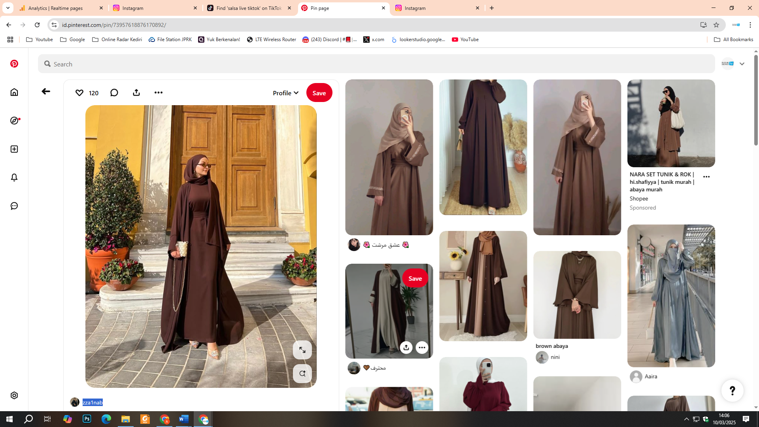Open Explore compass icon
The width and height of the screenshot is (759, 427).
click(14, 121)
